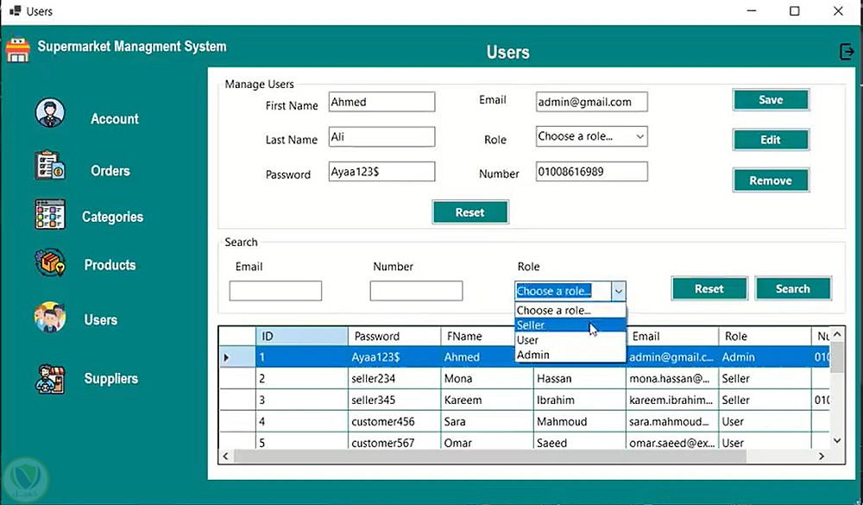The width and height of the screenshot is (863, 505).
Task: Click the Products box icon
Action: 50,262
